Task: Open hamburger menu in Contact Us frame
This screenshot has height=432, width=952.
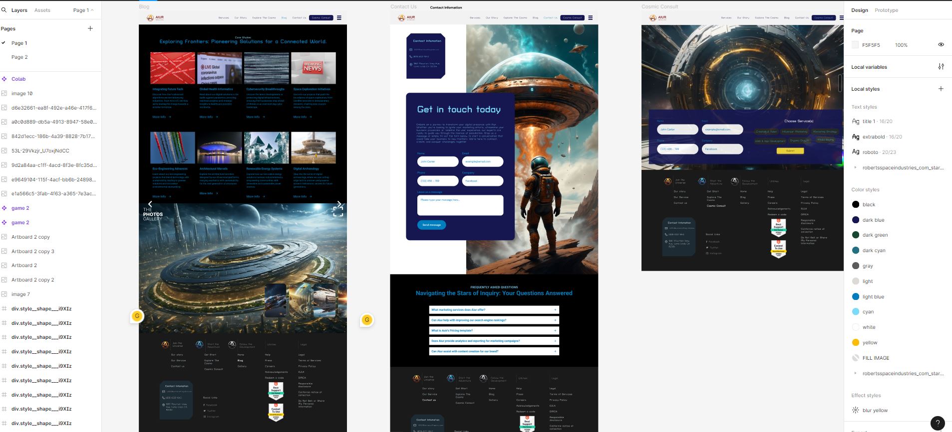Action: click(x=590, y=17)
